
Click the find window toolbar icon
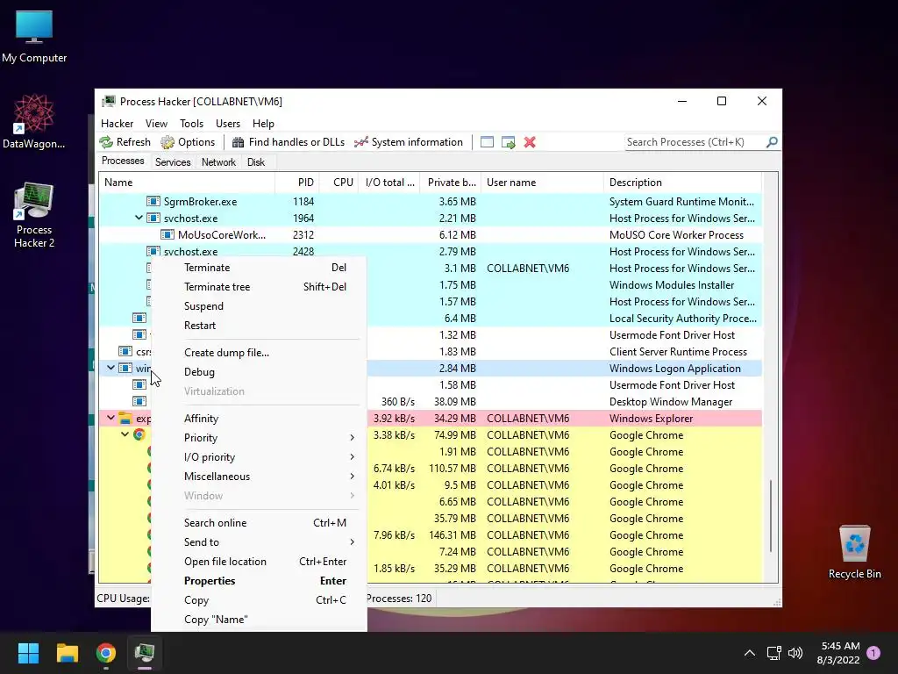(x=487, y=142)
